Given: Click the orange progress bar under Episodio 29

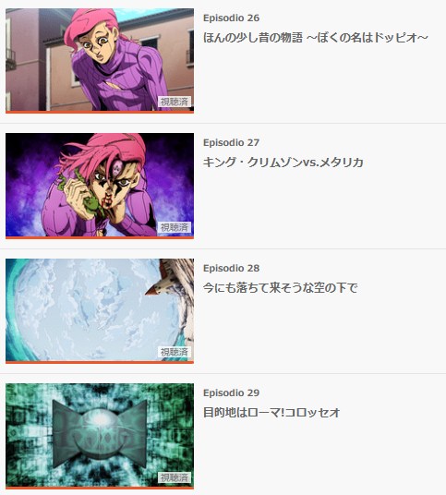Looking at the screenshot, I should point(100,488).
